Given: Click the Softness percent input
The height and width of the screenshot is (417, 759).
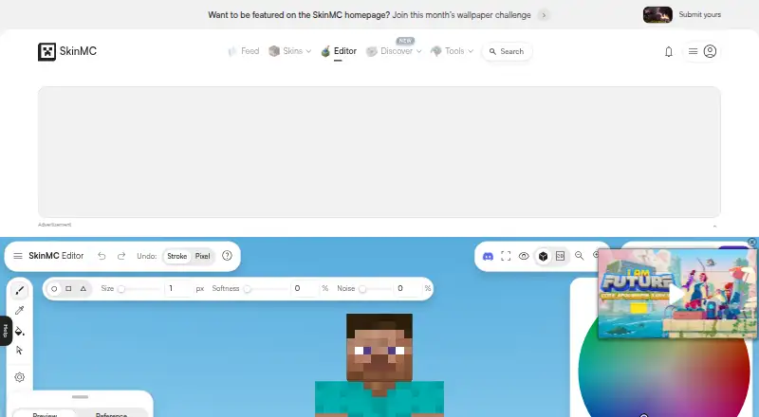Looking at the screenshot, I should click(x=305, y=288).
